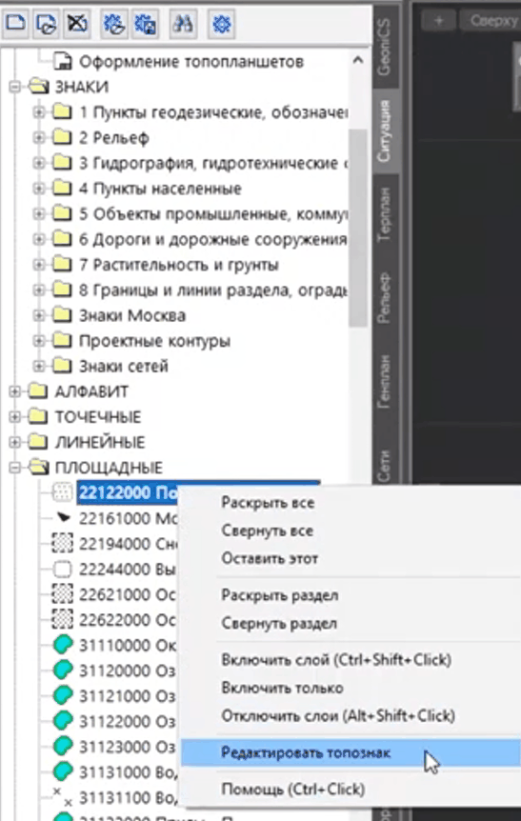The width and height of the screenshot is (521, 821).
Task: Click the hatched icon of 22194000
Action: tap(62, 544)
